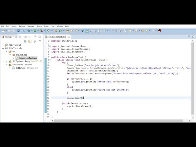This screenshot has width=196, height=147.
Task: Click the Forward navigation arrow
Action: (x=153, y=31)
